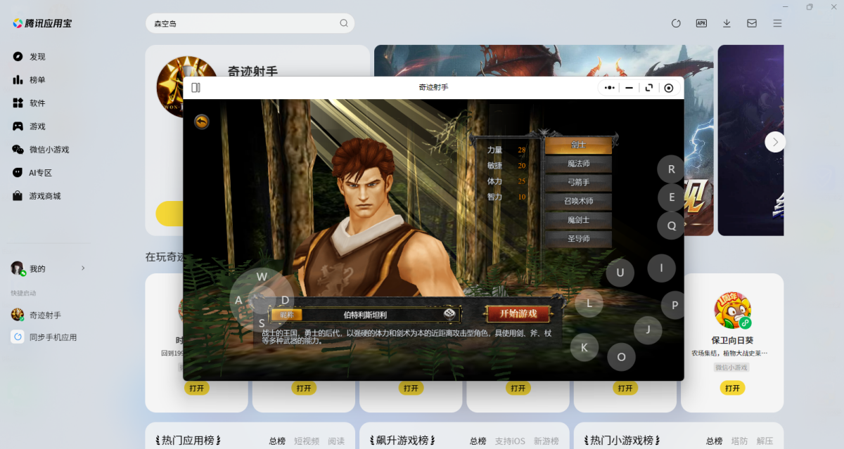
Task: Click the orange back arrow in the game
Action: tap(202, 122)
